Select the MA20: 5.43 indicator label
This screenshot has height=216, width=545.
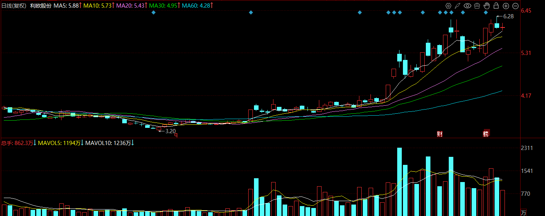tap(131, 6)
